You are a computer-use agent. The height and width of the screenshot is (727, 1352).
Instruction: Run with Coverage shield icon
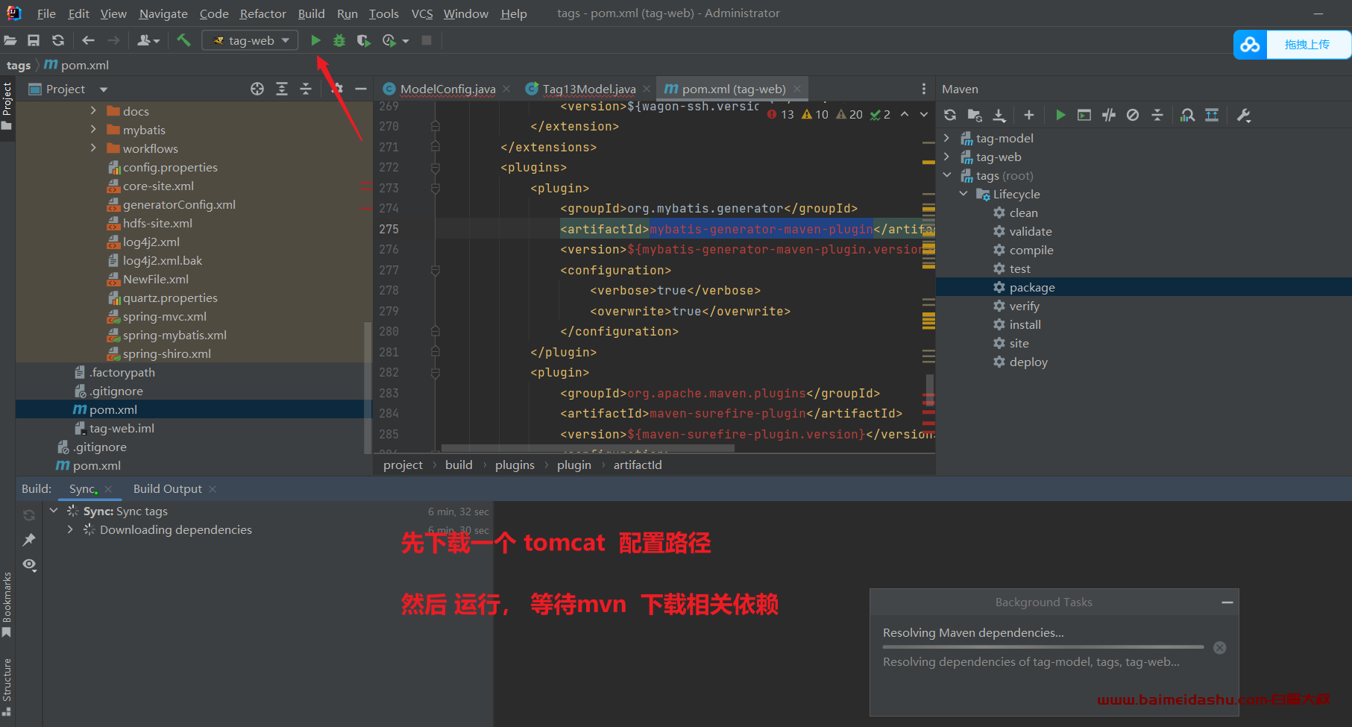363,40
